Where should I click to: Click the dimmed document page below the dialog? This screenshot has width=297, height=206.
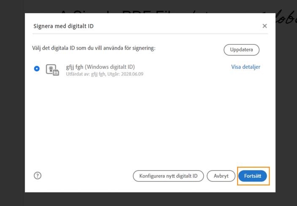point(148,199)
